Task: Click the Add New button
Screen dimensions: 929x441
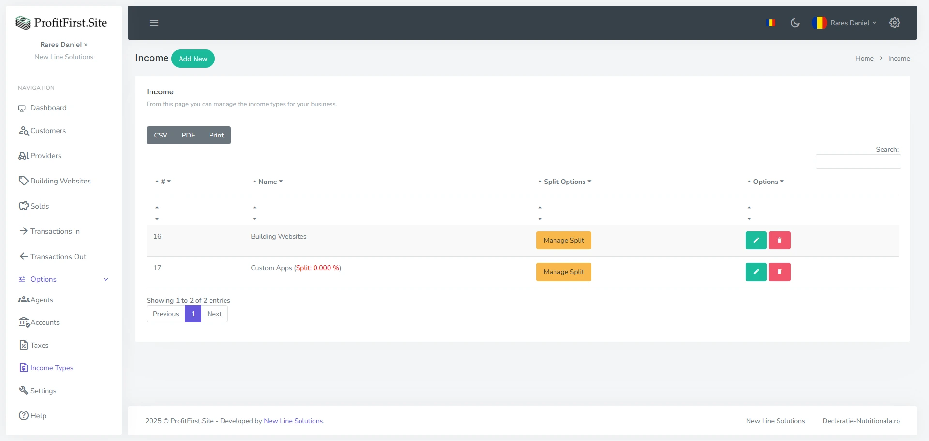Action: click(x=193, y=59)
